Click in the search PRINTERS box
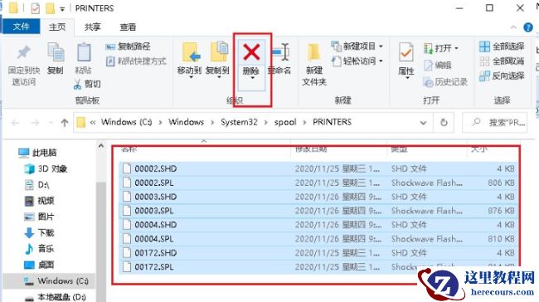539x302 pixels. tap(495, 123)
